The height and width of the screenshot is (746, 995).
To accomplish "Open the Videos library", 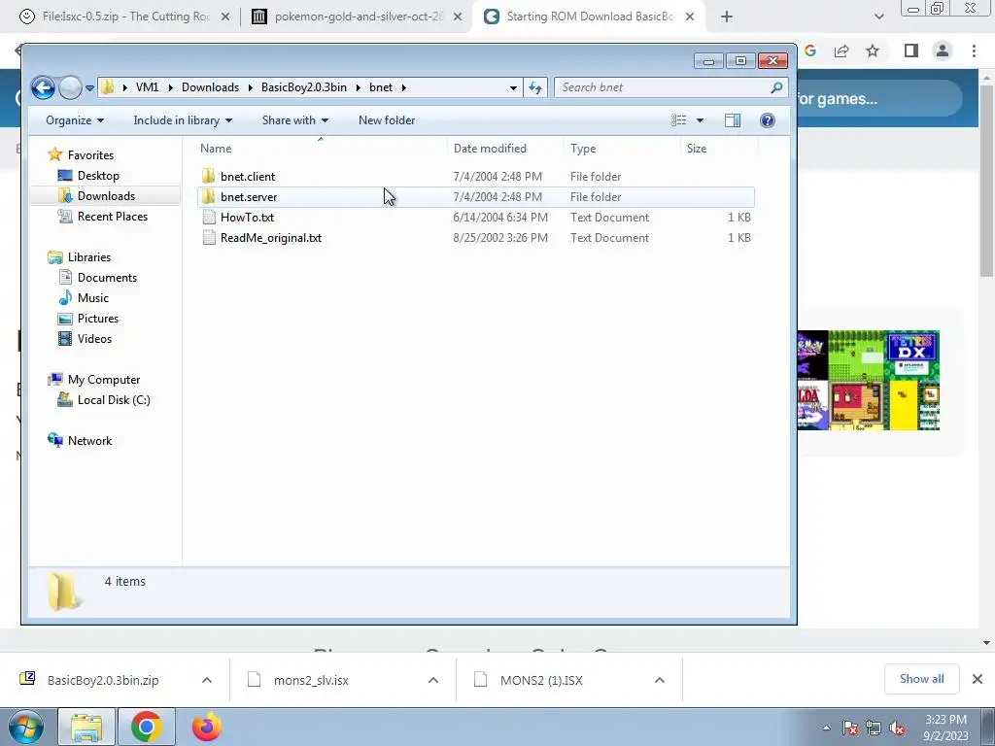I will point(94,339).
